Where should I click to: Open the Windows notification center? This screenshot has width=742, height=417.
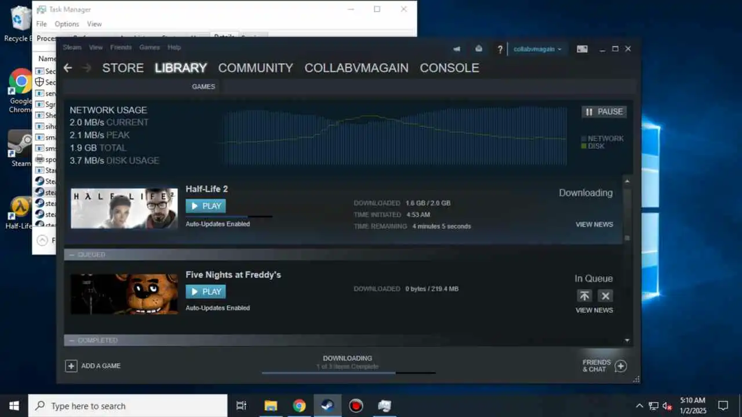(723, 406)
